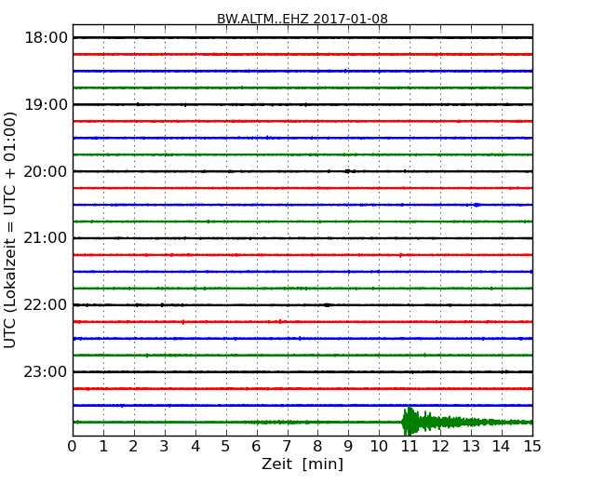Click the x-axis tick label 14
This screenshot has width=605, height=484.
(x=502, y=447)
